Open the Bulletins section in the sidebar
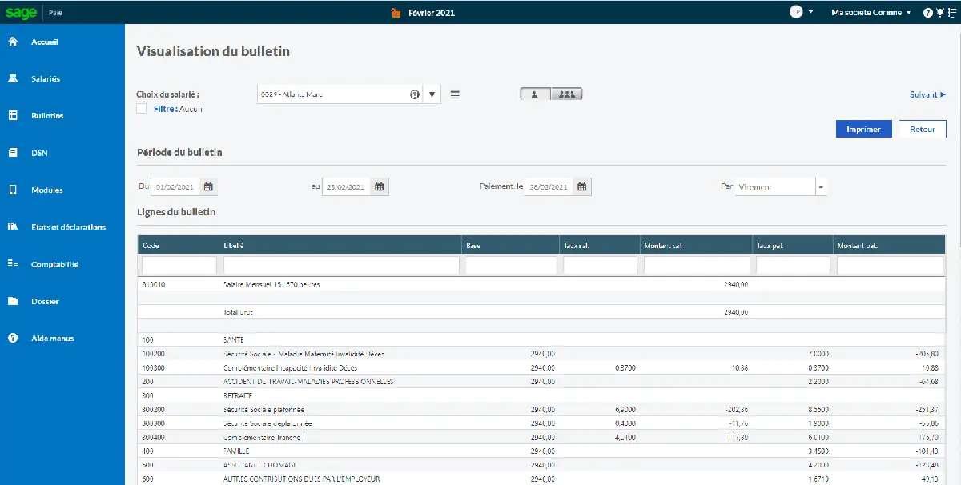961x485 pixels. [x=42, y=115]
